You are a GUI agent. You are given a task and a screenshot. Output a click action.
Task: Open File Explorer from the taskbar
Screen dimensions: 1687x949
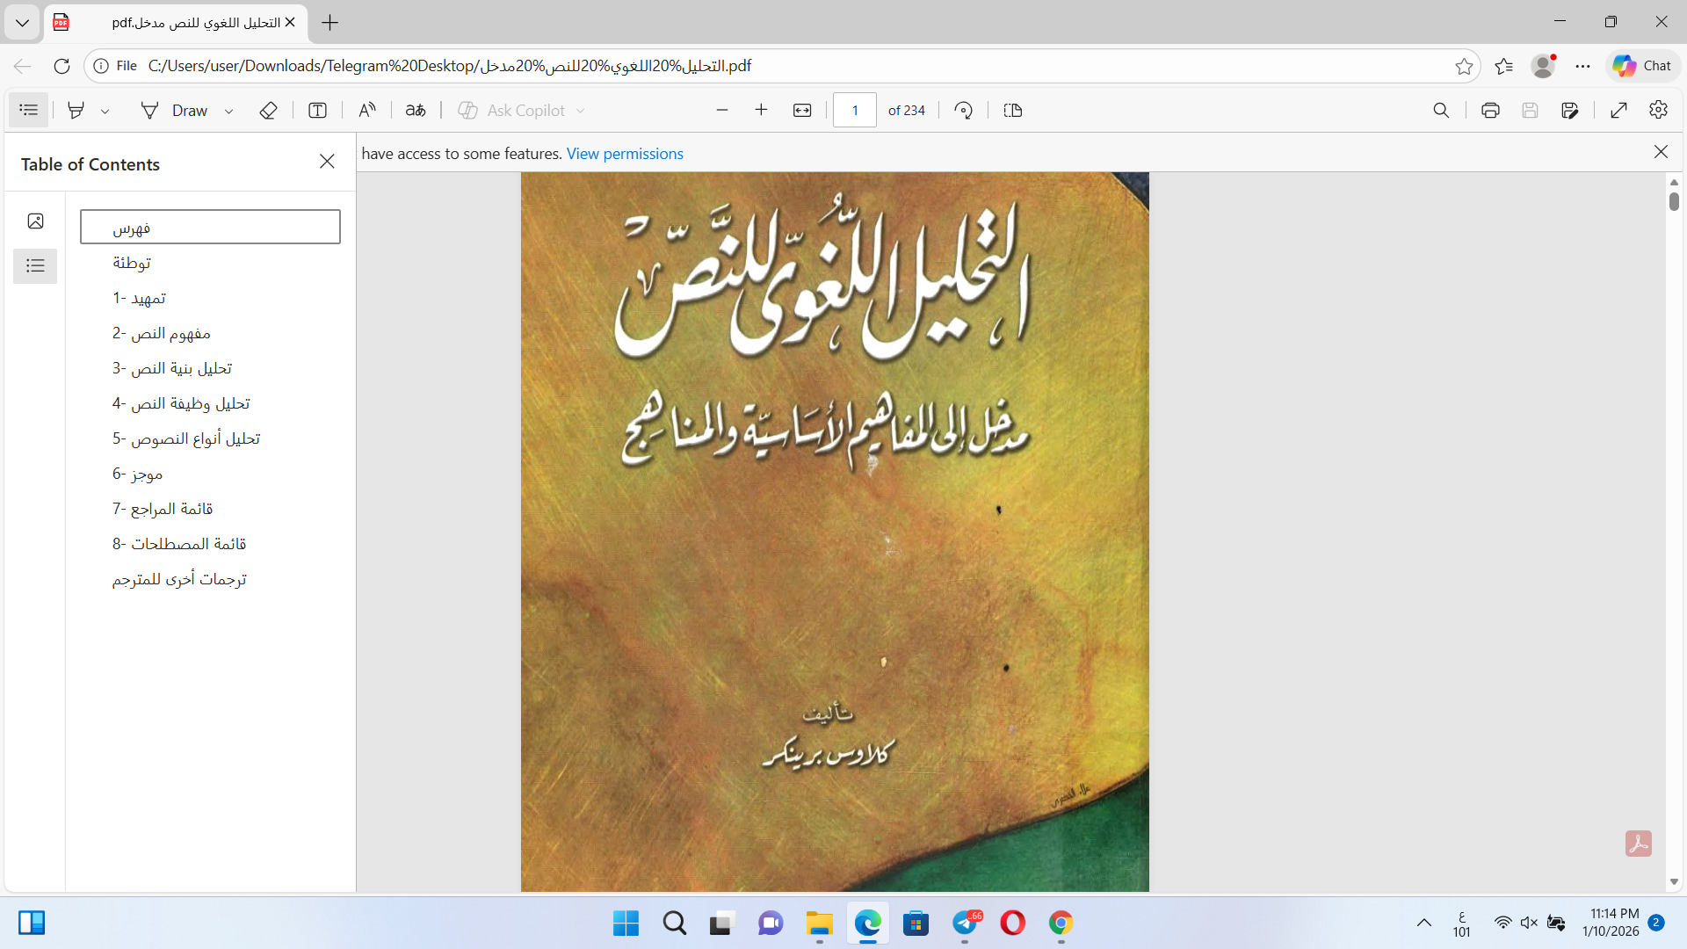819,924
